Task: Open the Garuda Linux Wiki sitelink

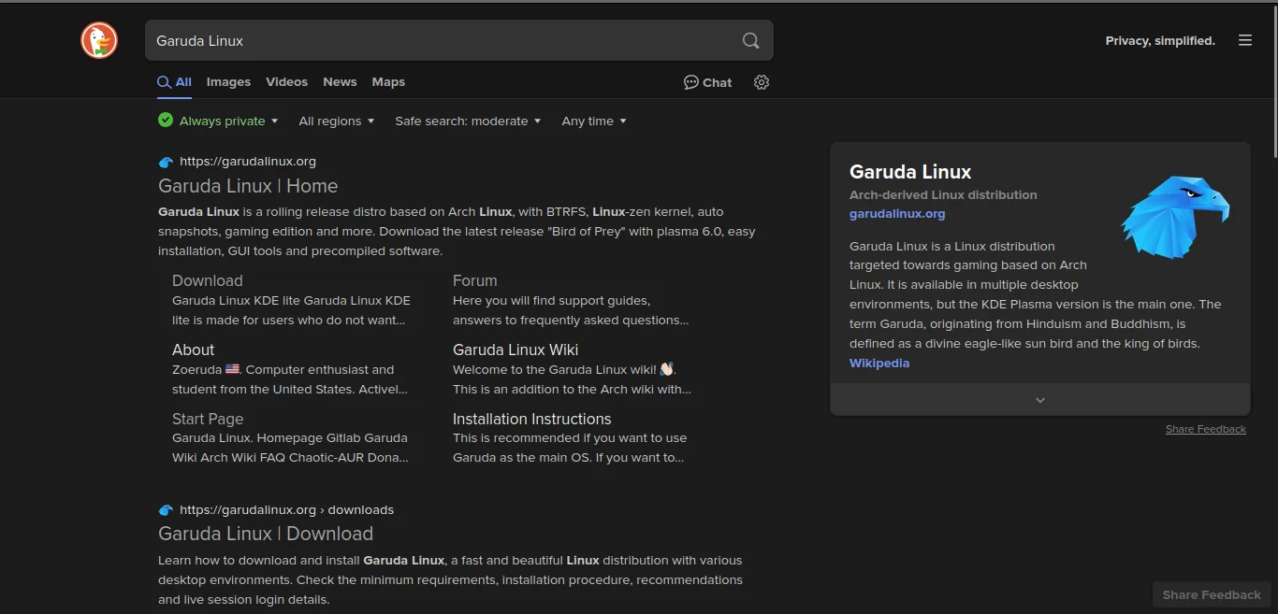Action: [516, 350]
